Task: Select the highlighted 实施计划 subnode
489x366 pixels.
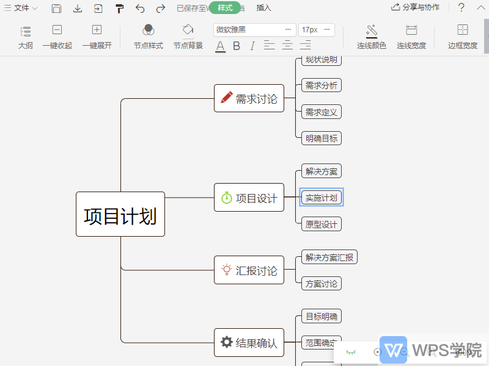Action: click(x=322, y=197)
